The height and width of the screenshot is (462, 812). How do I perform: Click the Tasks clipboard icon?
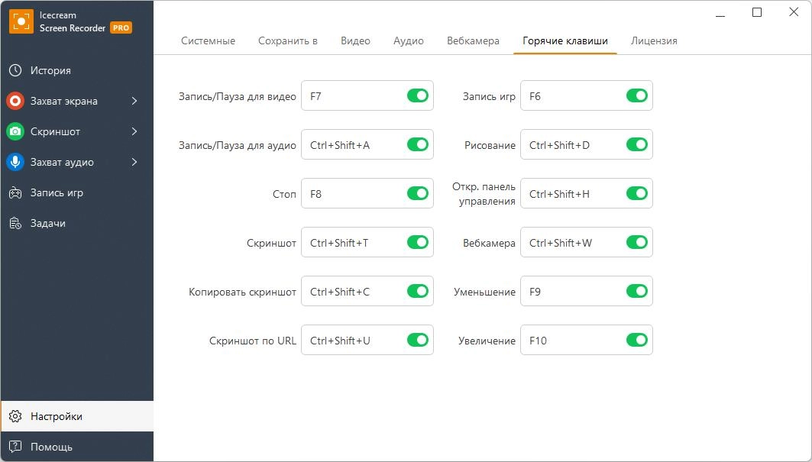pos(15,223)
